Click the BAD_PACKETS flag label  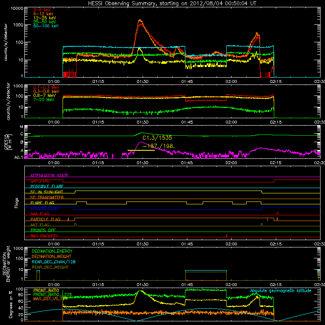(44, 236)
